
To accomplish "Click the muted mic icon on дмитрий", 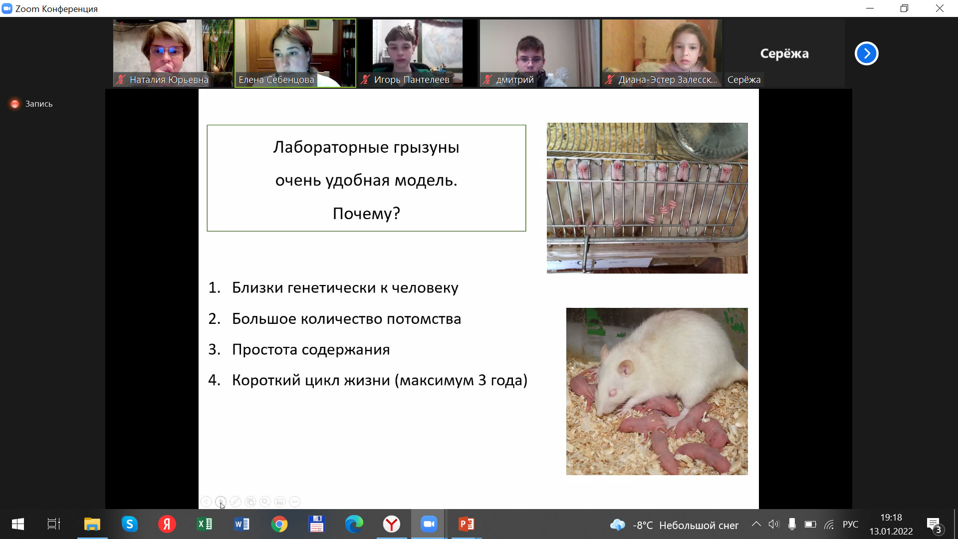I will 487,79.
